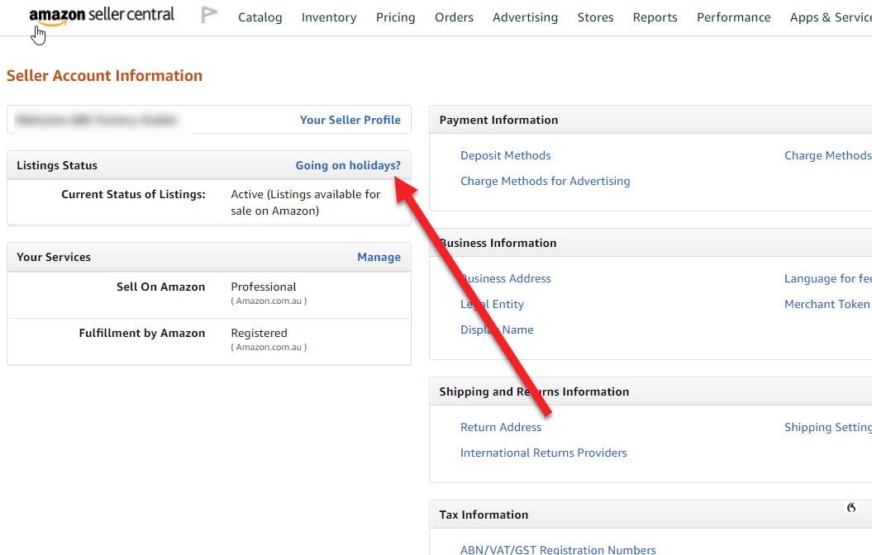Viewport: 872px width, 555px height.
Task: Open Deposit Methods
Action: pos(506,155)
